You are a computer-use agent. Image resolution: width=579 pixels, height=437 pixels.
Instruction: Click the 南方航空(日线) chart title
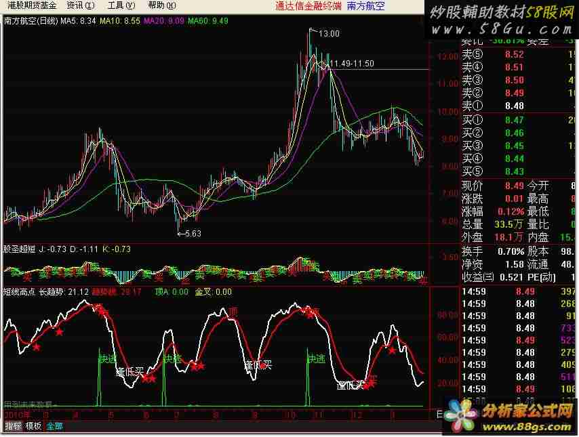point(31,21)
